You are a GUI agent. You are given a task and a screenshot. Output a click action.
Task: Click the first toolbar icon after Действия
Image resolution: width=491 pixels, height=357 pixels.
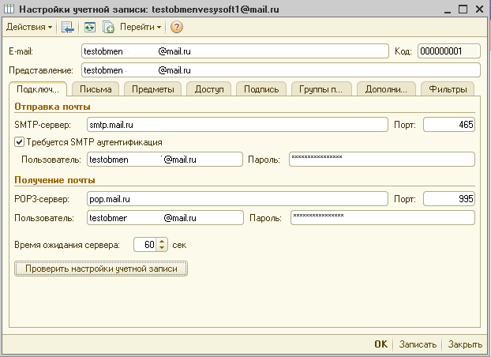(68, 27)
